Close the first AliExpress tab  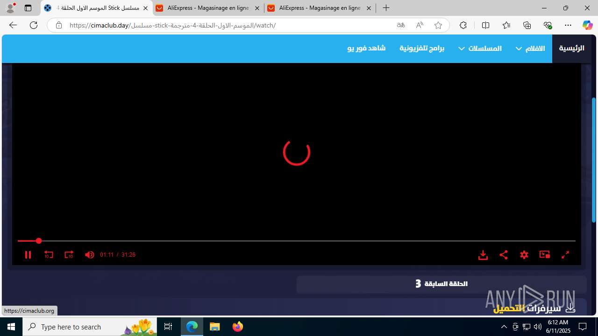pyautogui.click(x=257, y=8)
